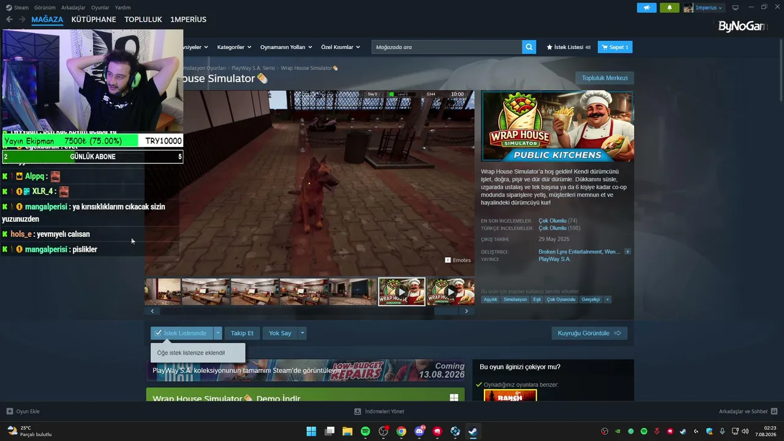
Task: Click the media strip horizontal scrollbar handle
Action: (446, 311)
